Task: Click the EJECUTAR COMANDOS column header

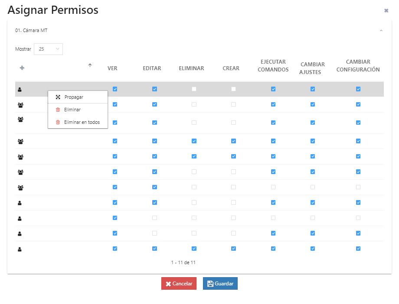Action: coord(273,66)
